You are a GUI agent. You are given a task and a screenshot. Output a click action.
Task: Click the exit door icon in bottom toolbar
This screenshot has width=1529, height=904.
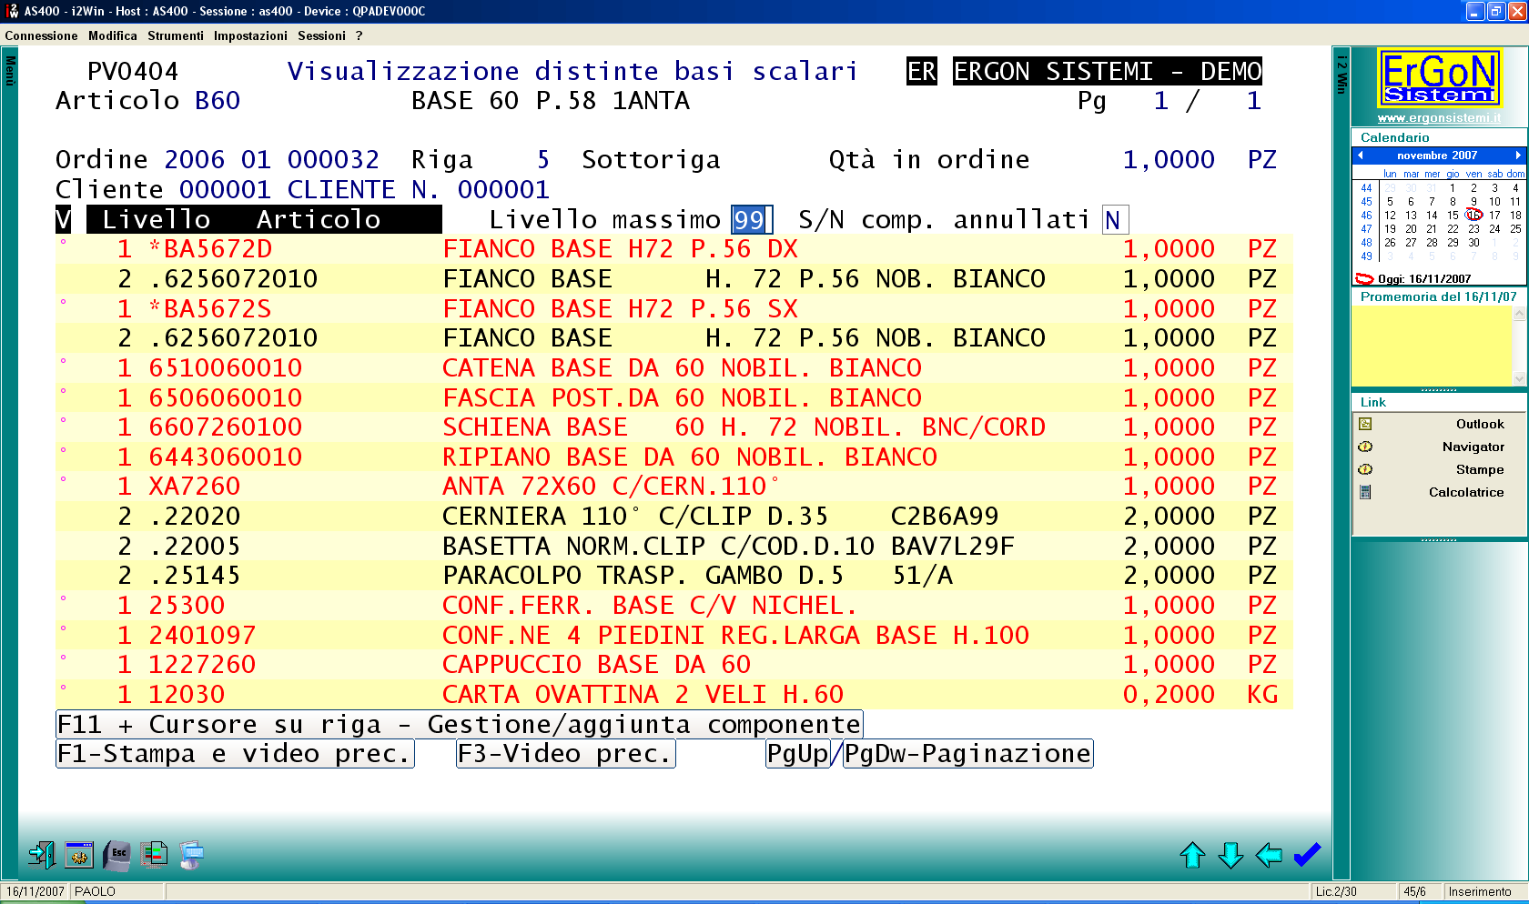41,854
